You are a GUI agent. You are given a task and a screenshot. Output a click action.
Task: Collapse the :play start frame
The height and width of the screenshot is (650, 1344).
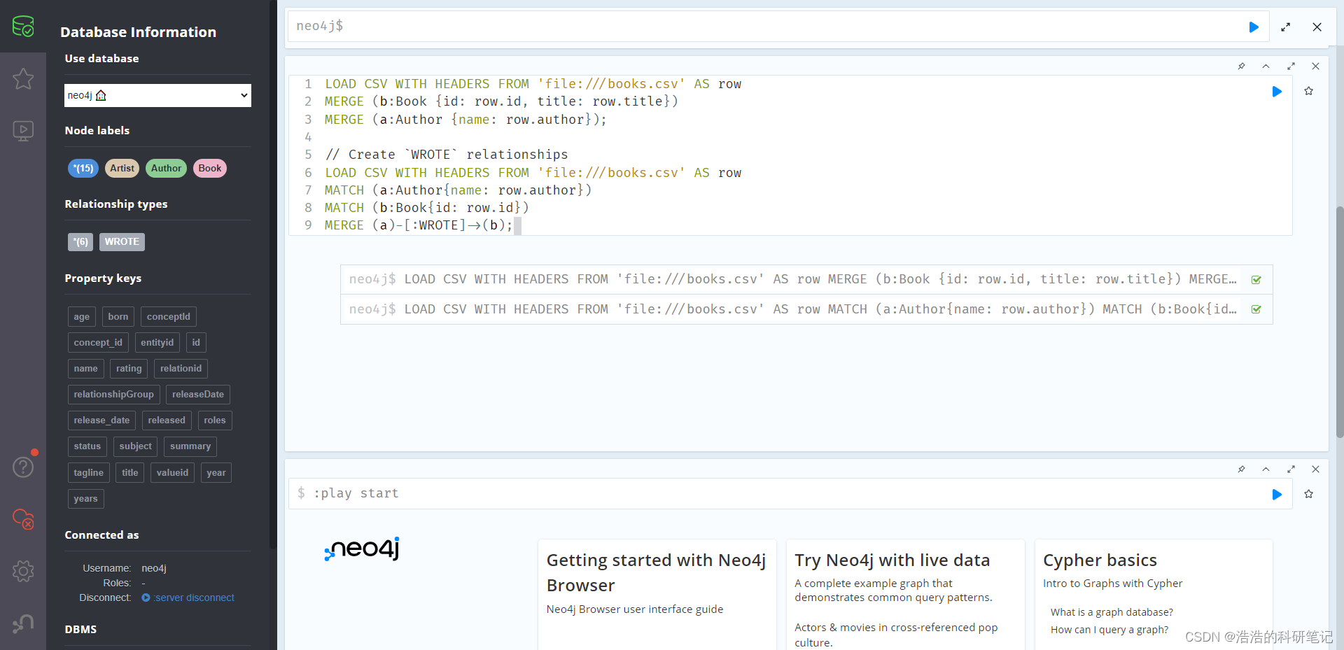[1266, 469]
